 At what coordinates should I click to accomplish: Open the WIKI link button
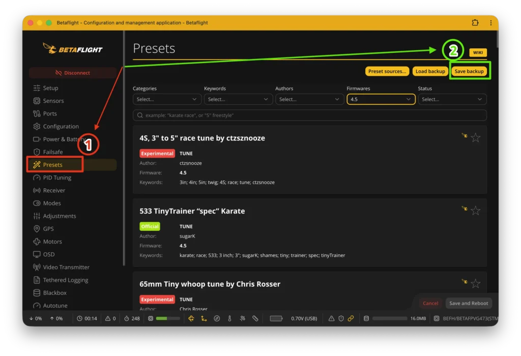pyautogui.click(x=478, y=52)
